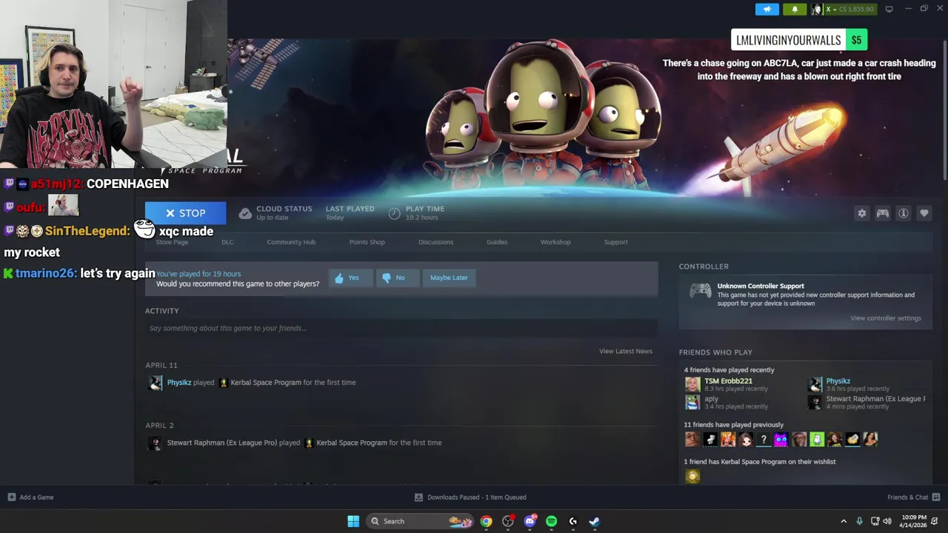Expand hidden system tray icons chevron

pyautogui.click(x=843, y=521)
